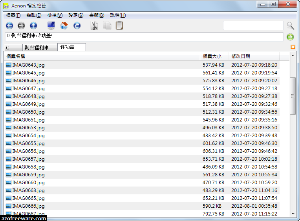Click the address path field
Viewport: 300px width, 221px height.
(x=144, y=37)
